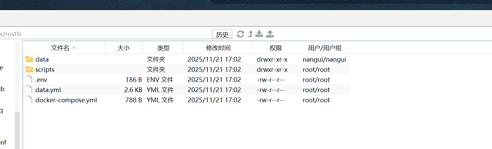Image resolution: width=492 pixels, height=149 pixels.
Task: Sort by 文件名 column header
Action: [x=63, y=48]
